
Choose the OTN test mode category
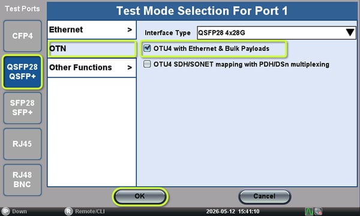(92, 49)
